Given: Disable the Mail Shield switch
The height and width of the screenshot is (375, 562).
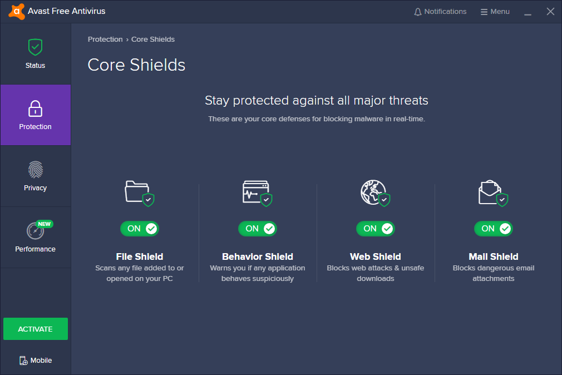Looking at the screenshot, I should (x=494, y=229).
